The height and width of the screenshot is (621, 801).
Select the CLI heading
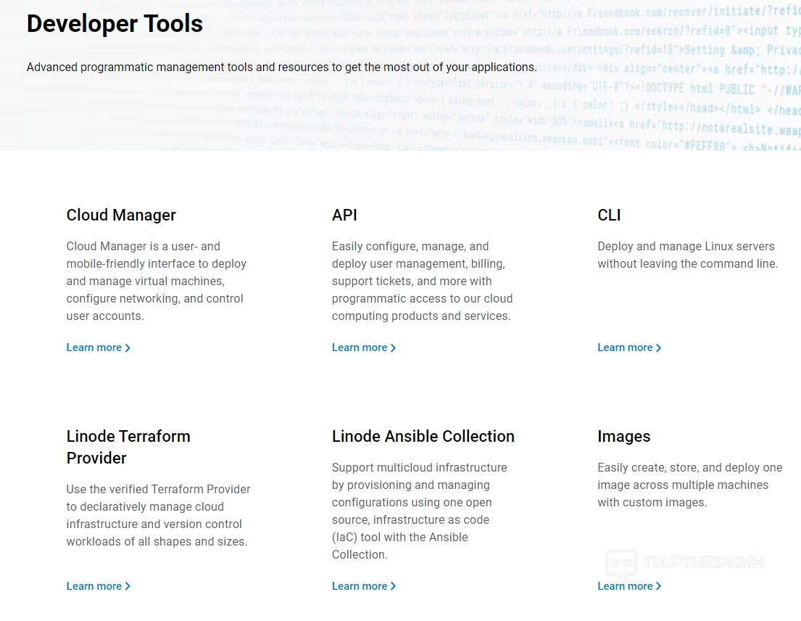pyautogui.click(x=609, y=215)
